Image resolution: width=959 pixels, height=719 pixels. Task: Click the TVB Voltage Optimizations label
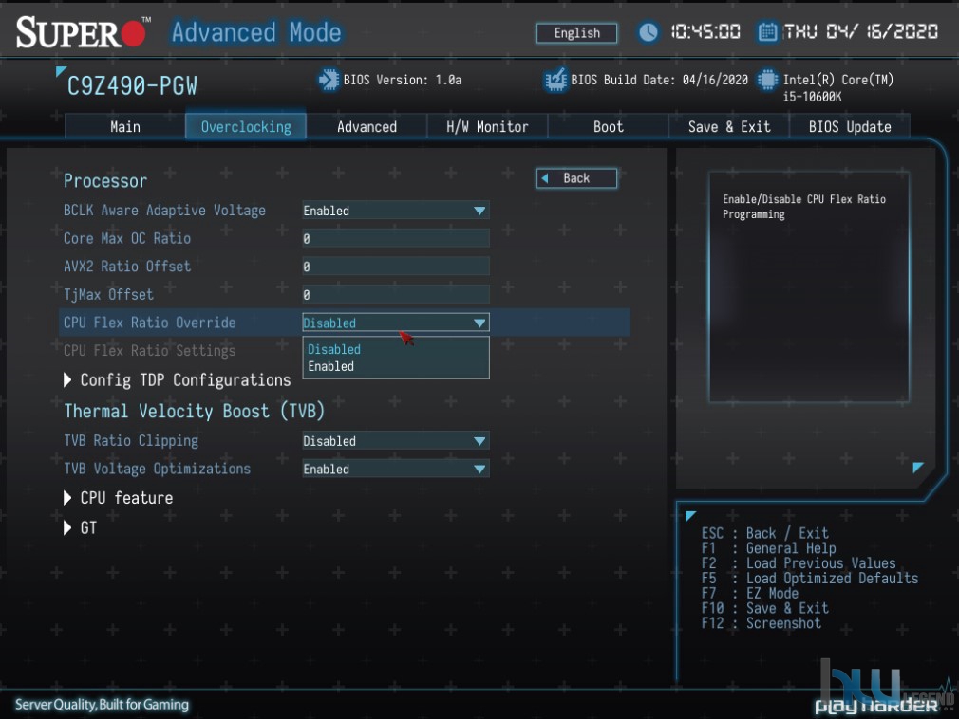pos(158,470)
